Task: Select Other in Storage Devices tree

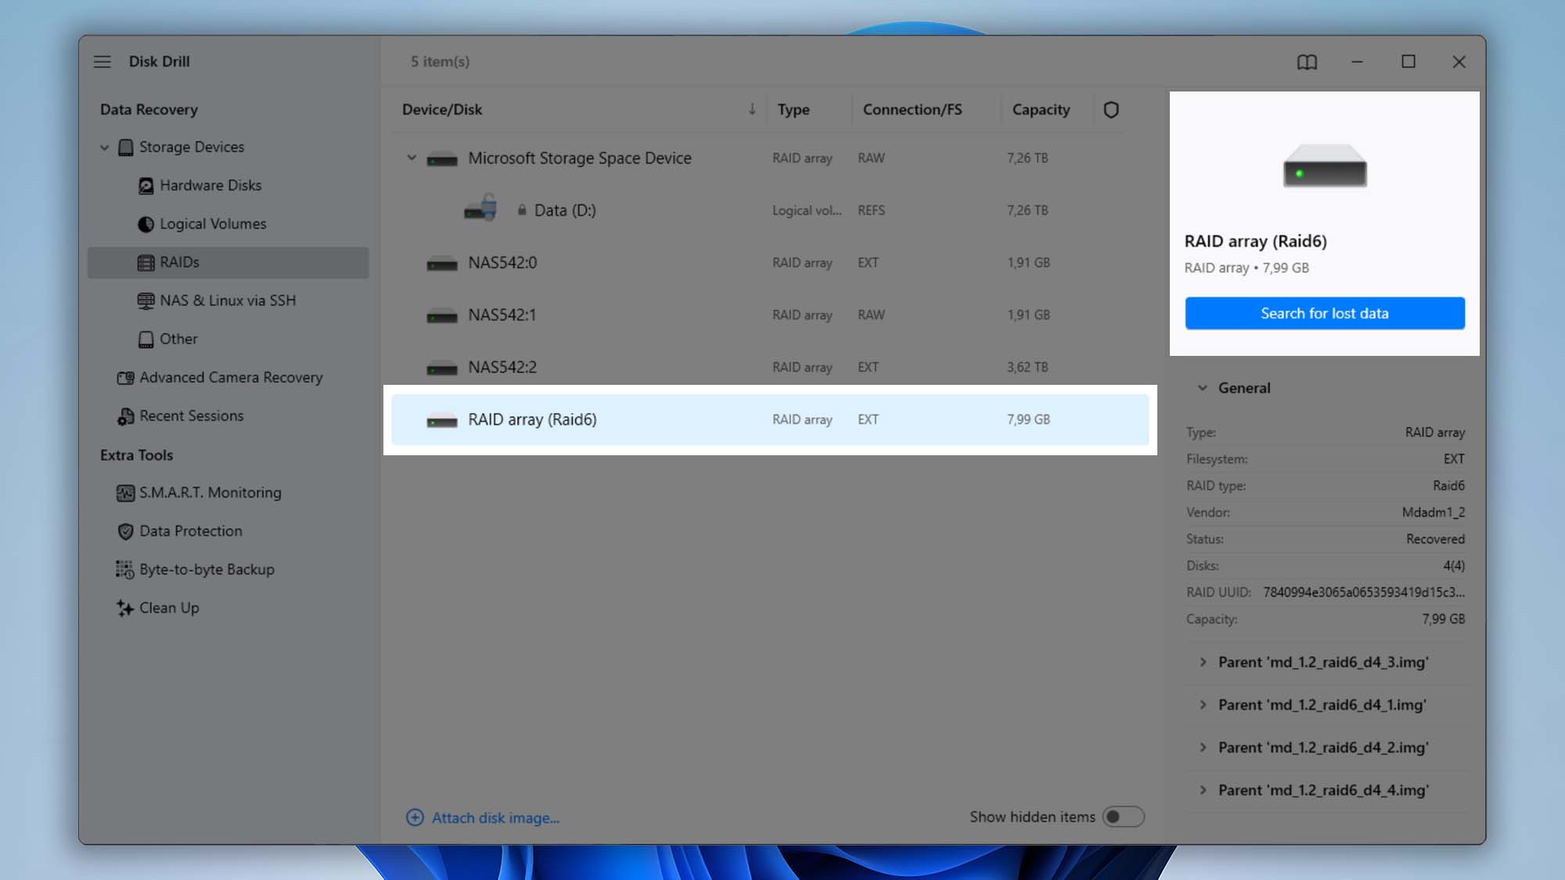Action: coord(228,339)
